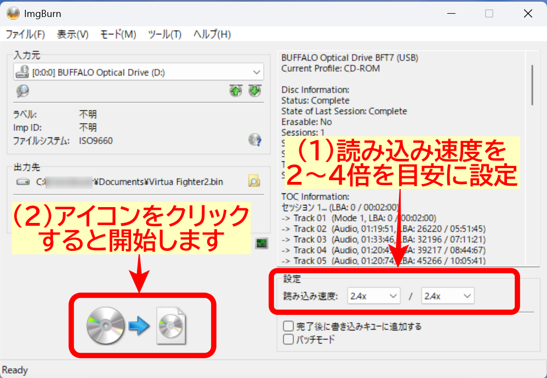
Task: Click the output path Virtua Fighter2.bin text
Action: pos(130,182)
